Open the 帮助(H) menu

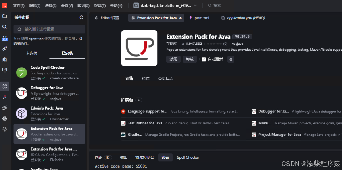116,6
